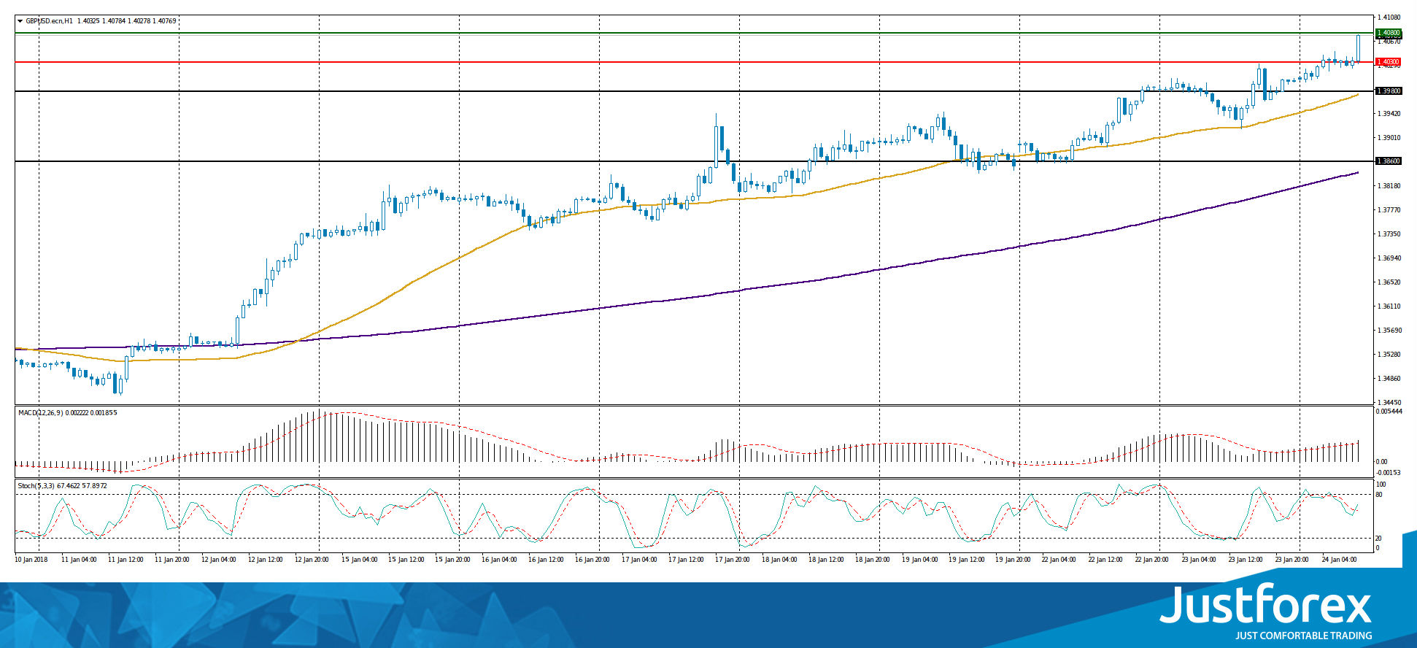Image resolution: width=1417 pixels, height=648 pixels.
Task: Click the 12 Jan 20:00 time label
Action: [312, 560]
